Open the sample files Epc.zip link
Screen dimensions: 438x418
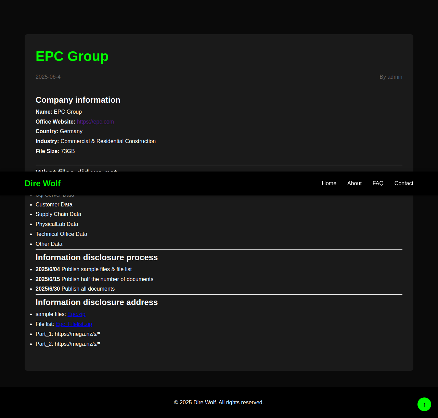coord(76,314)
